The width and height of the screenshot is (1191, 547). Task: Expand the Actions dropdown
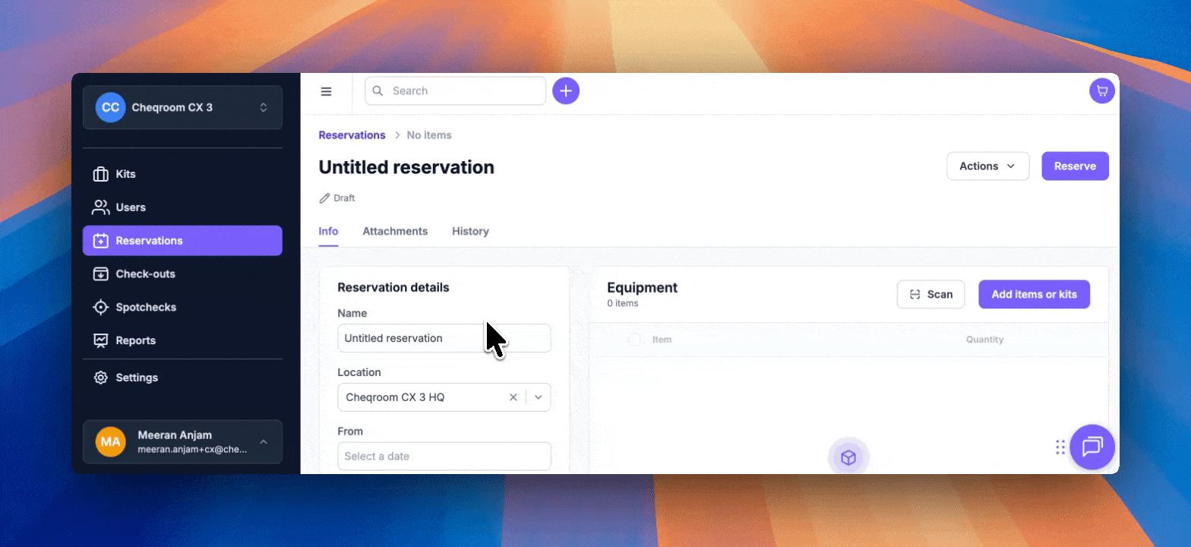[987, 166]
